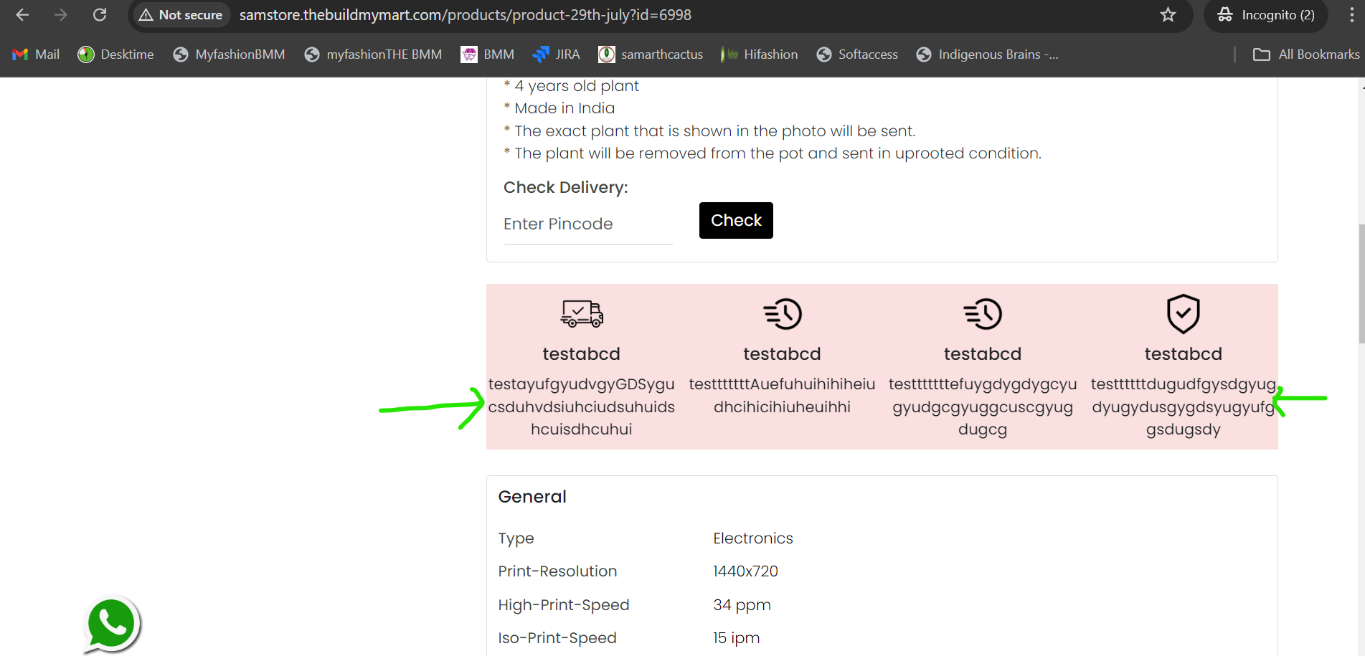Click the '1440x720' resolution value
The width and height of the screenshot is (1365, 656).
click(x=745, y=571)
